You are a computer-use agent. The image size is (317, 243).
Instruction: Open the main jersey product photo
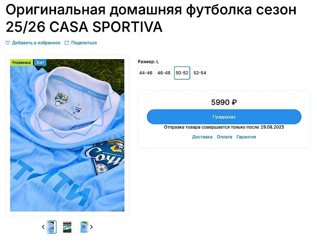click(x=67, y=135)
